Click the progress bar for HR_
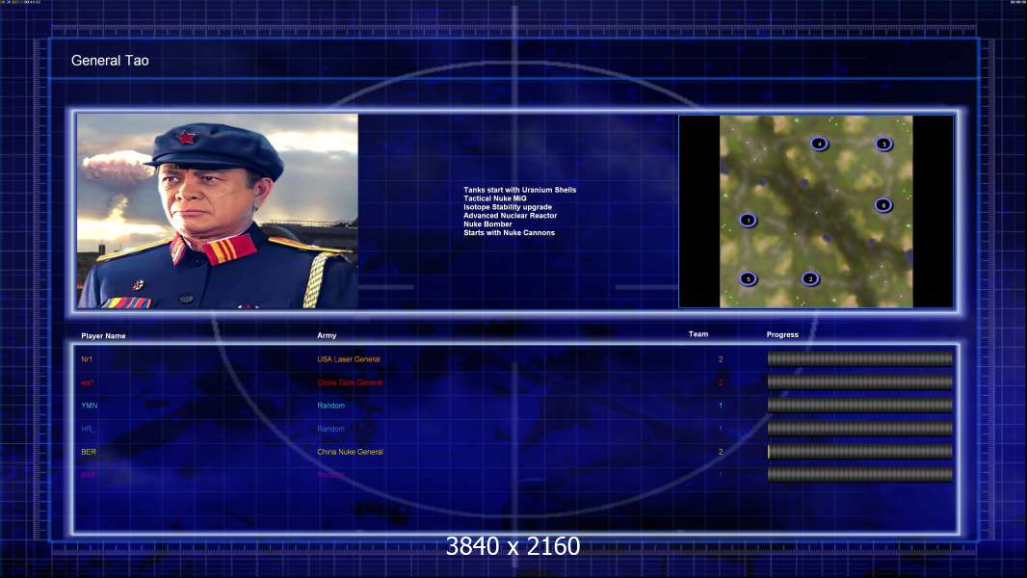This screenshot has width=1027, height=578. click(860, 428)
